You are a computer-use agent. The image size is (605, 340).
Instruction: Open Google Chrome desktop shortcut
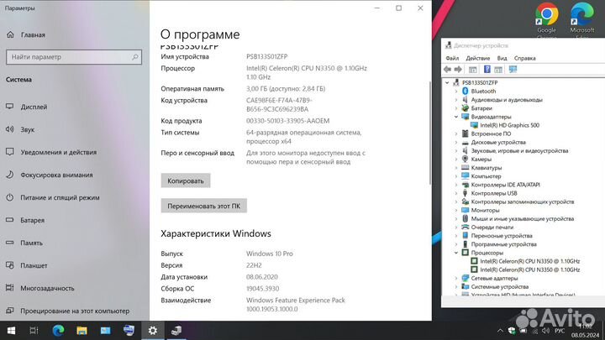547,18
